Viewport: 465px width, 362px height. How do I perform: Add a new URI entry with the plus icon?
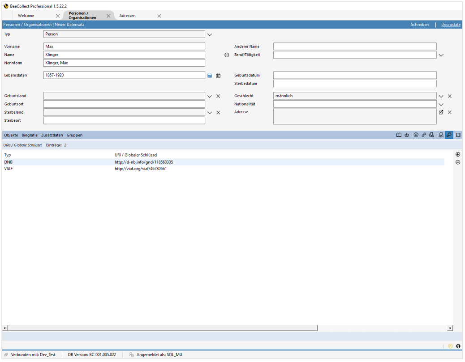click(x=457, y=154)
